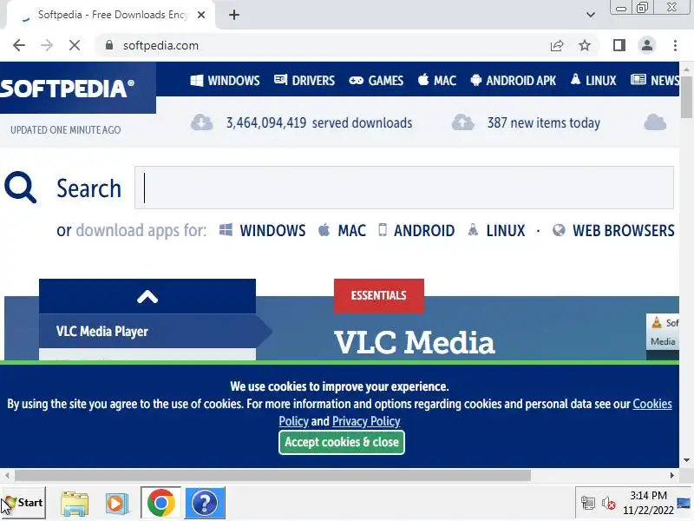The image size is (694, 521).
Task: Close the Softpedia browser tab
Action: tap(201, 15)
